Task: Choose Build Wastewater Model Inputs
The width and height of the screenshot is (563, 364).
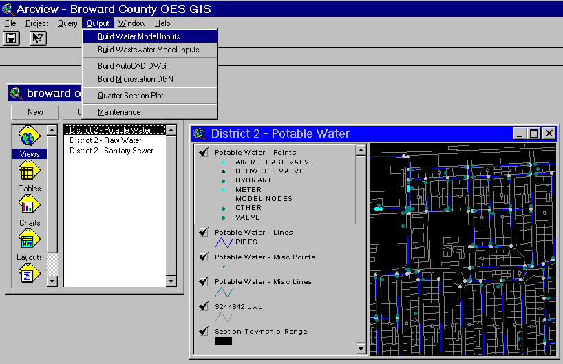Action: click(x=150, y=50)
